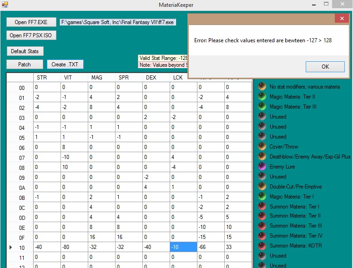Click OK in the error dialog

click(325, 67)
